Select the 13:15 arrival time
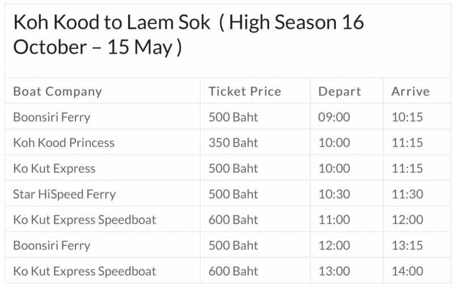Image resolution: width=454 pixels, height=289 pixels. tap(407, 245)
